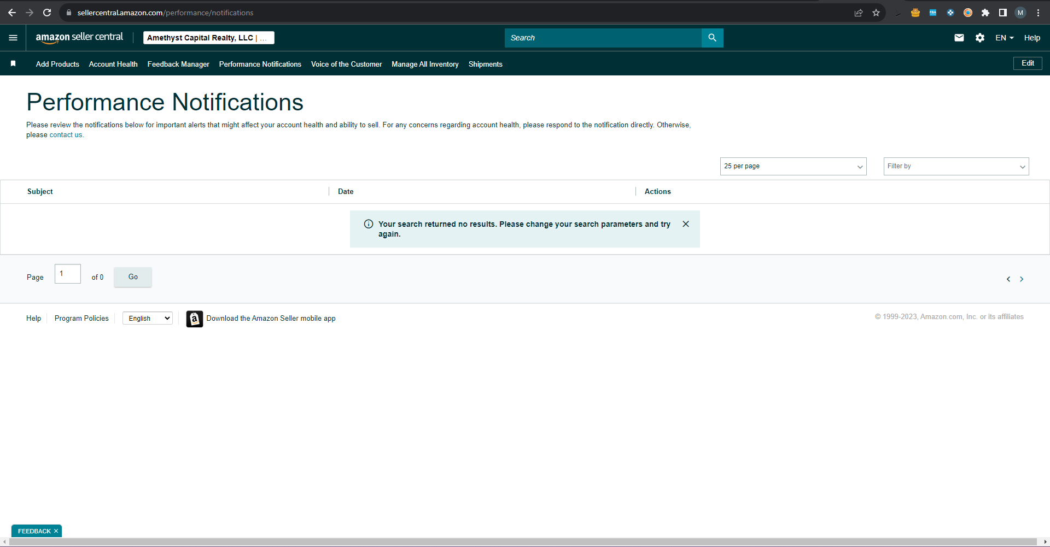This screenshot has height=547, width=1050.
Task: Click the Go button
Action: [x=133, y=277]
